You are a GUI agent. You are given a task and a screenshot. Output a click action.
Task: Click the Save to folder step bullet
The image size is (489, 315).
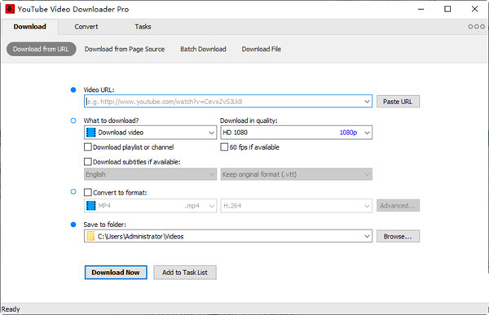click(73, 225)
